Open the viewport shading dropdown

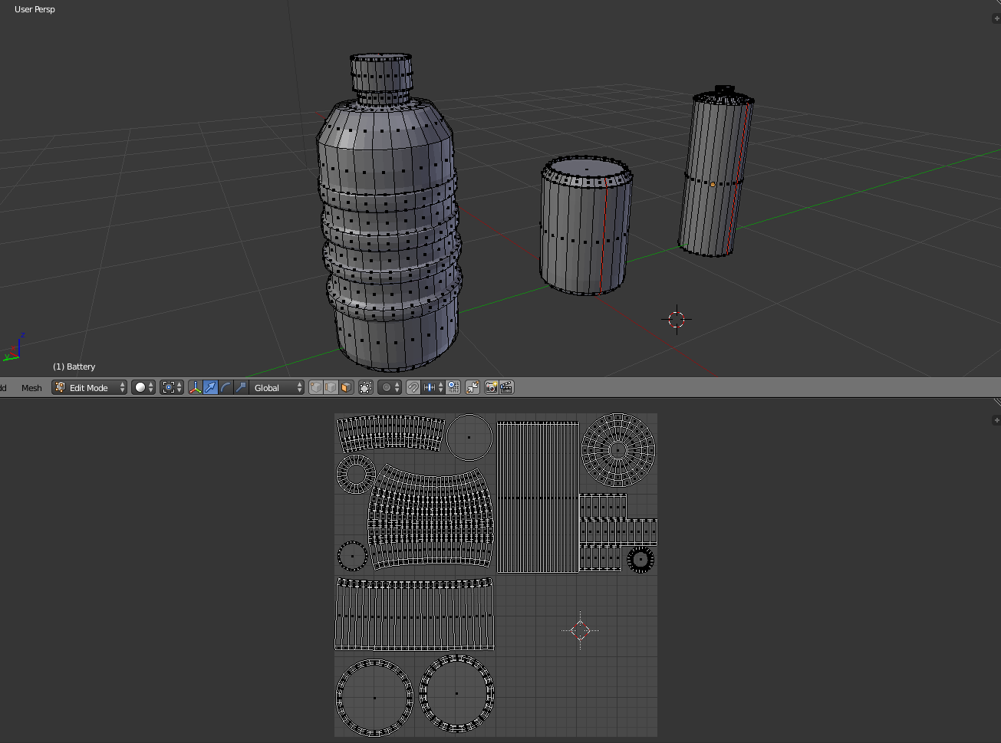point(143,388)
